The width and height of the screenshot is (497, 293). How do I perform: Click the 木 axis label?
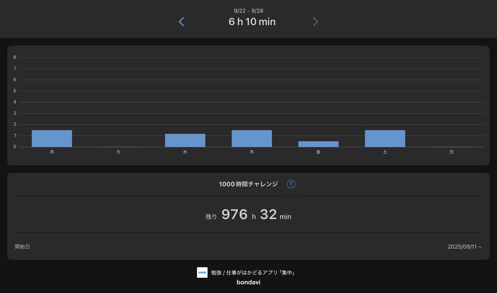tap(252, 152)
